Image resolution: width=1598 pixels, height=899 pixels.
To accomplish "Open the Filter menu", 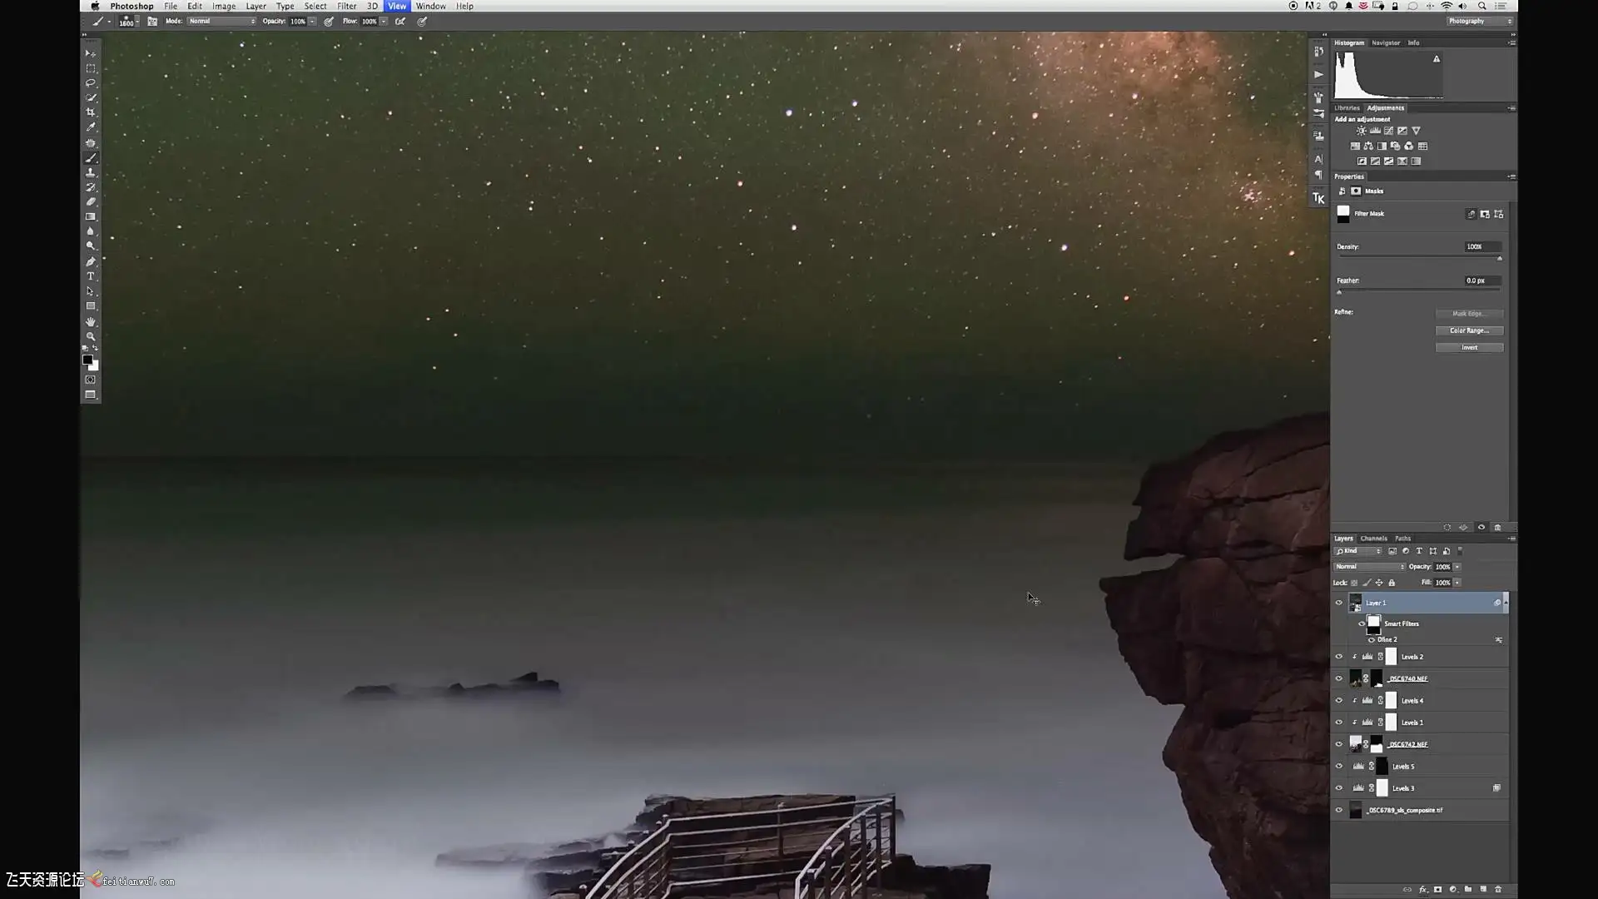I will [x=346, y=6].
